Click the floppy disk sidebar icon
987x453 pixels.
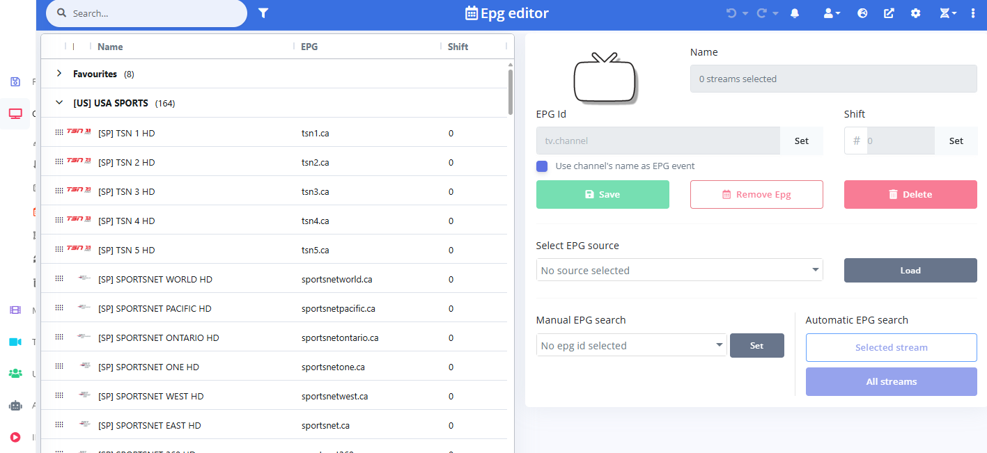[x=15, y=81]
